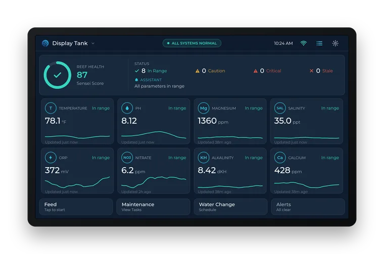The image size is (384, 254).
Task: Click the Sensei logo icon beside Display Tank
Action: [x=45, y=43]
